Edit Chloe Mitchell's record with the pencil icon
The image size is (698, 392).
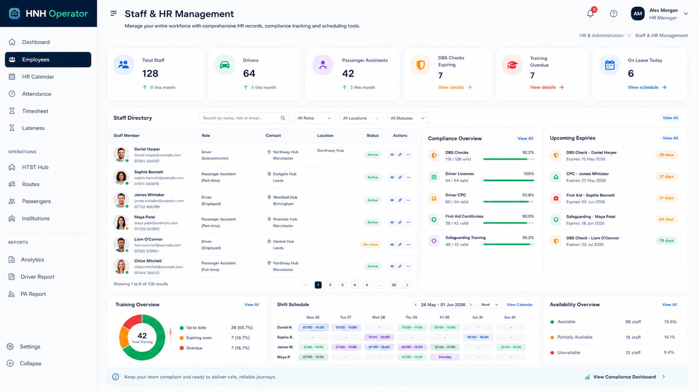point(400,266)
